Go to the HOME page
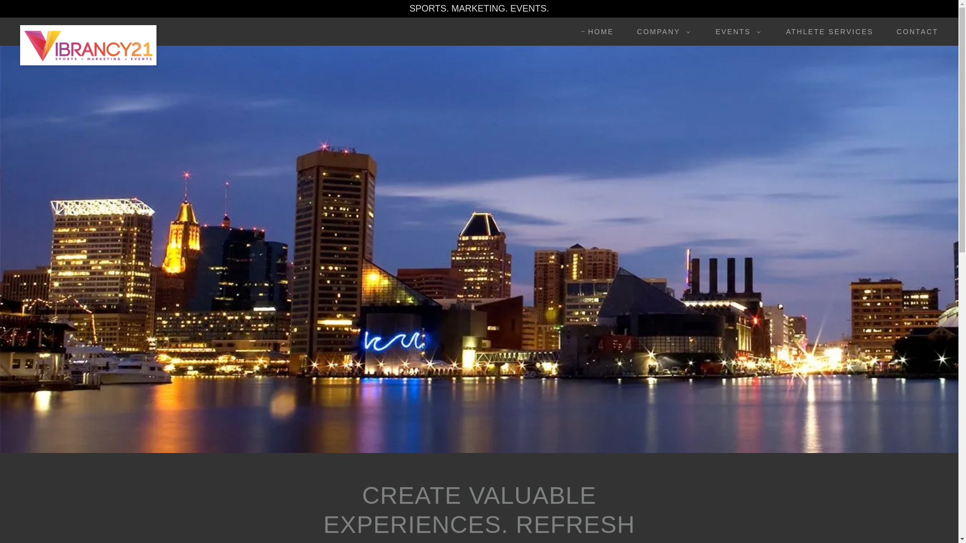 [x=601, y=32]
